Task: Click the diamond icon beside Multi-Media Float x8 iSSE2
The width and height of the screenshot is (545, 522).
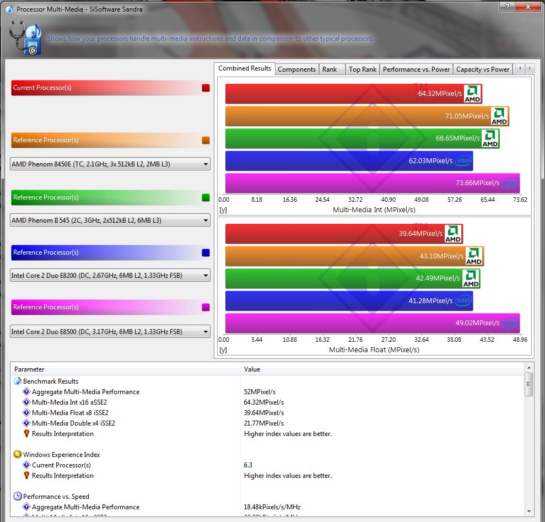Action: 26,412
